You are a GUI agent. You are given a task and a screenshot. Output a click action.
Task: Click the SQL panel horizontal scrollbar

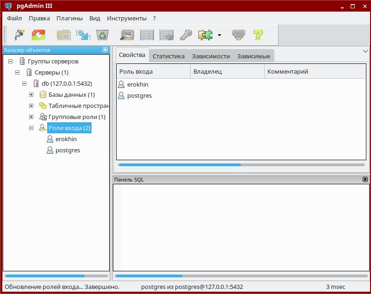pos(241,276)
